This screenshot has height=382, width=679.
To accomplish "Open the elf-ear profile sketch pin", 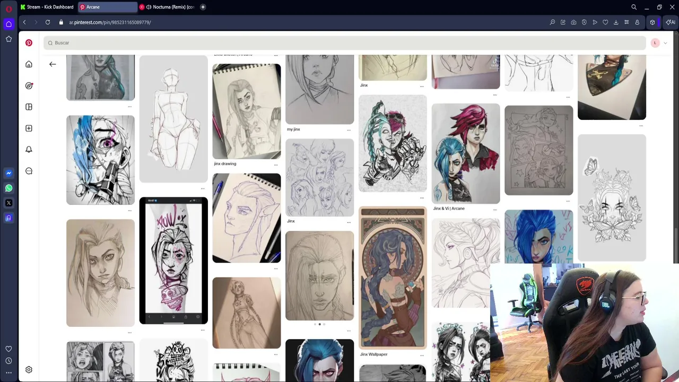I will click(247, 218).
